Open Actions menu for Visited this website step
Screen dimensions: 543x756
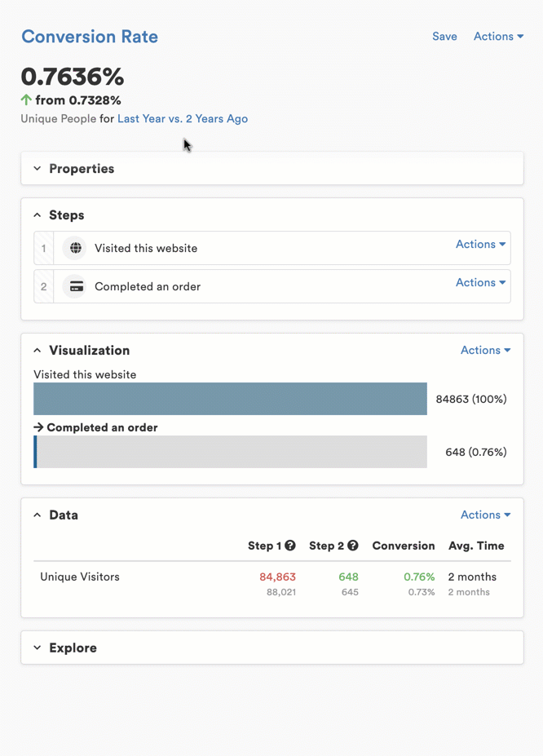point(480,245)
